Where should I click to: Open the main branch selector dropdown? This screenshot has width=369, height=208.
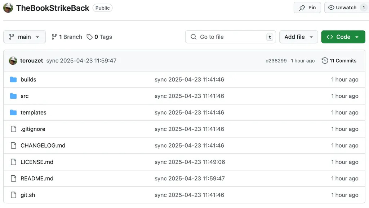click(24, 37)
